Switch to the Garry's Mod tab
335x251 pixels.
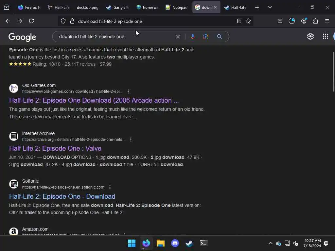(x=117, y=8)
